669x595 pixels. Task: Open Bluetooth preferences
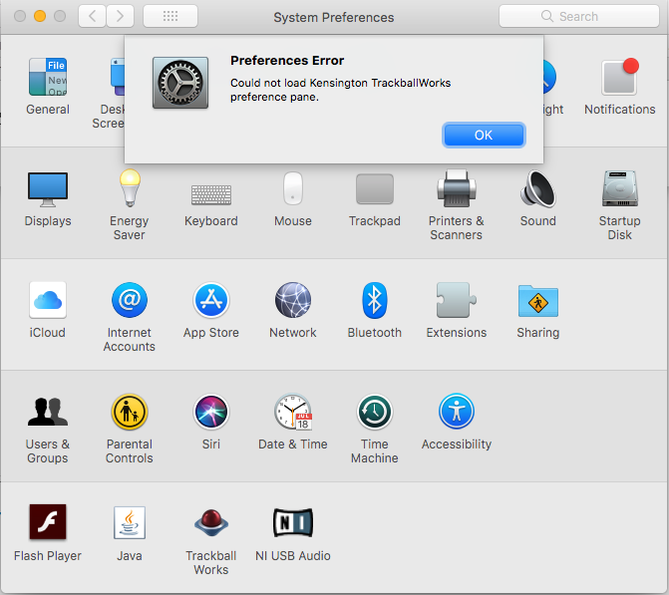tap(375, 310)
